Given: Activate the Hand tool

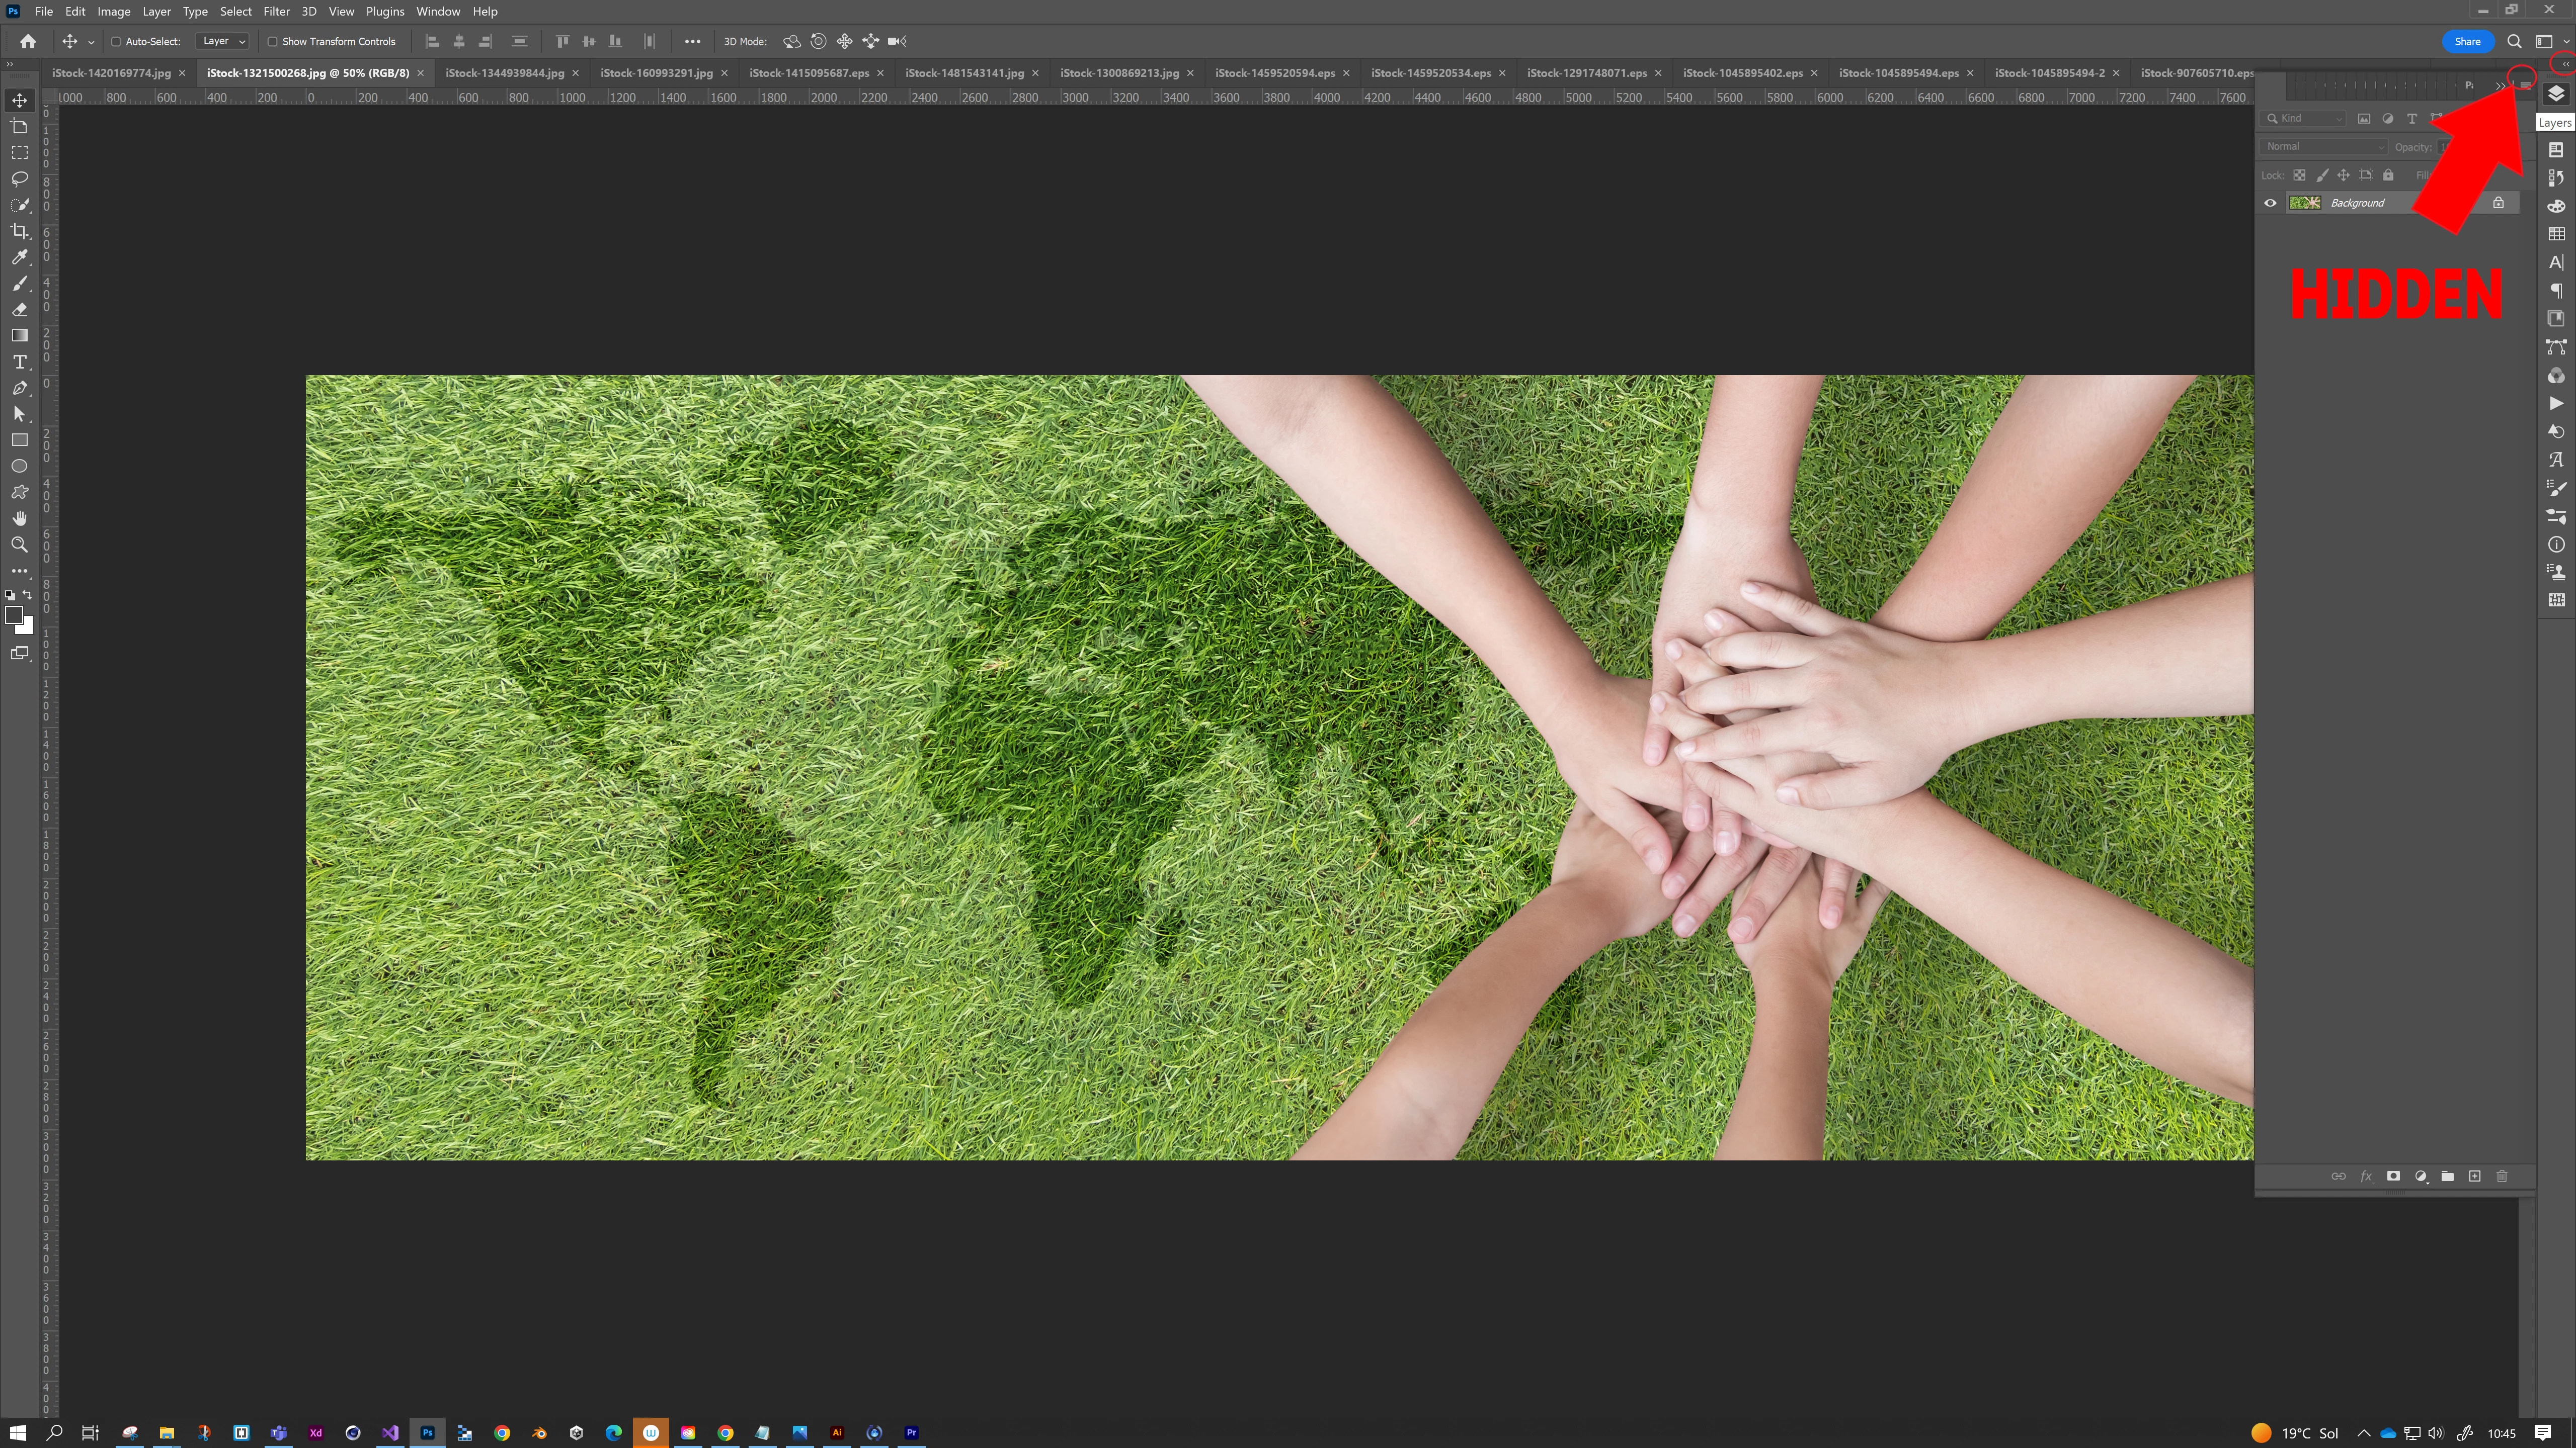Looking at the screenshot, I should point(19,519).
